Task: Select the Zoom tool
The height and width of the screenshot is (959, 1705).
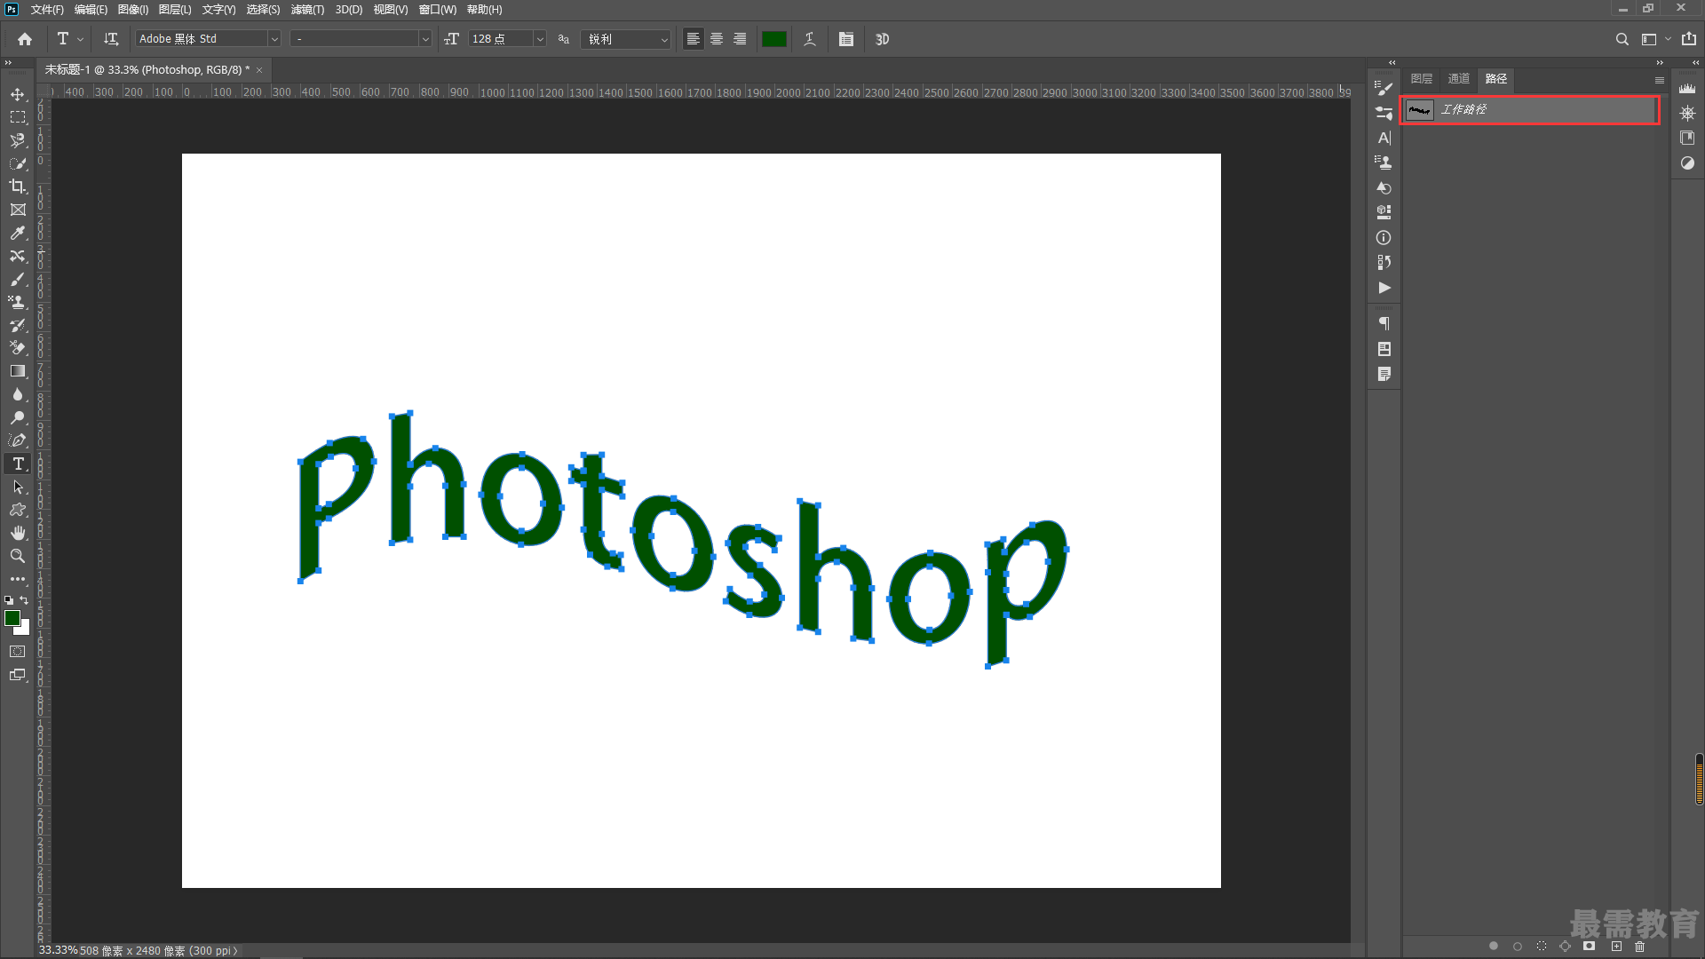Action: pos(18,556)
